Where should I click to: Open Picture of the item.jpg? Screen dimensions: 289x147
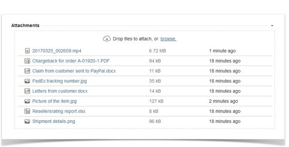[x=54, y=101]
